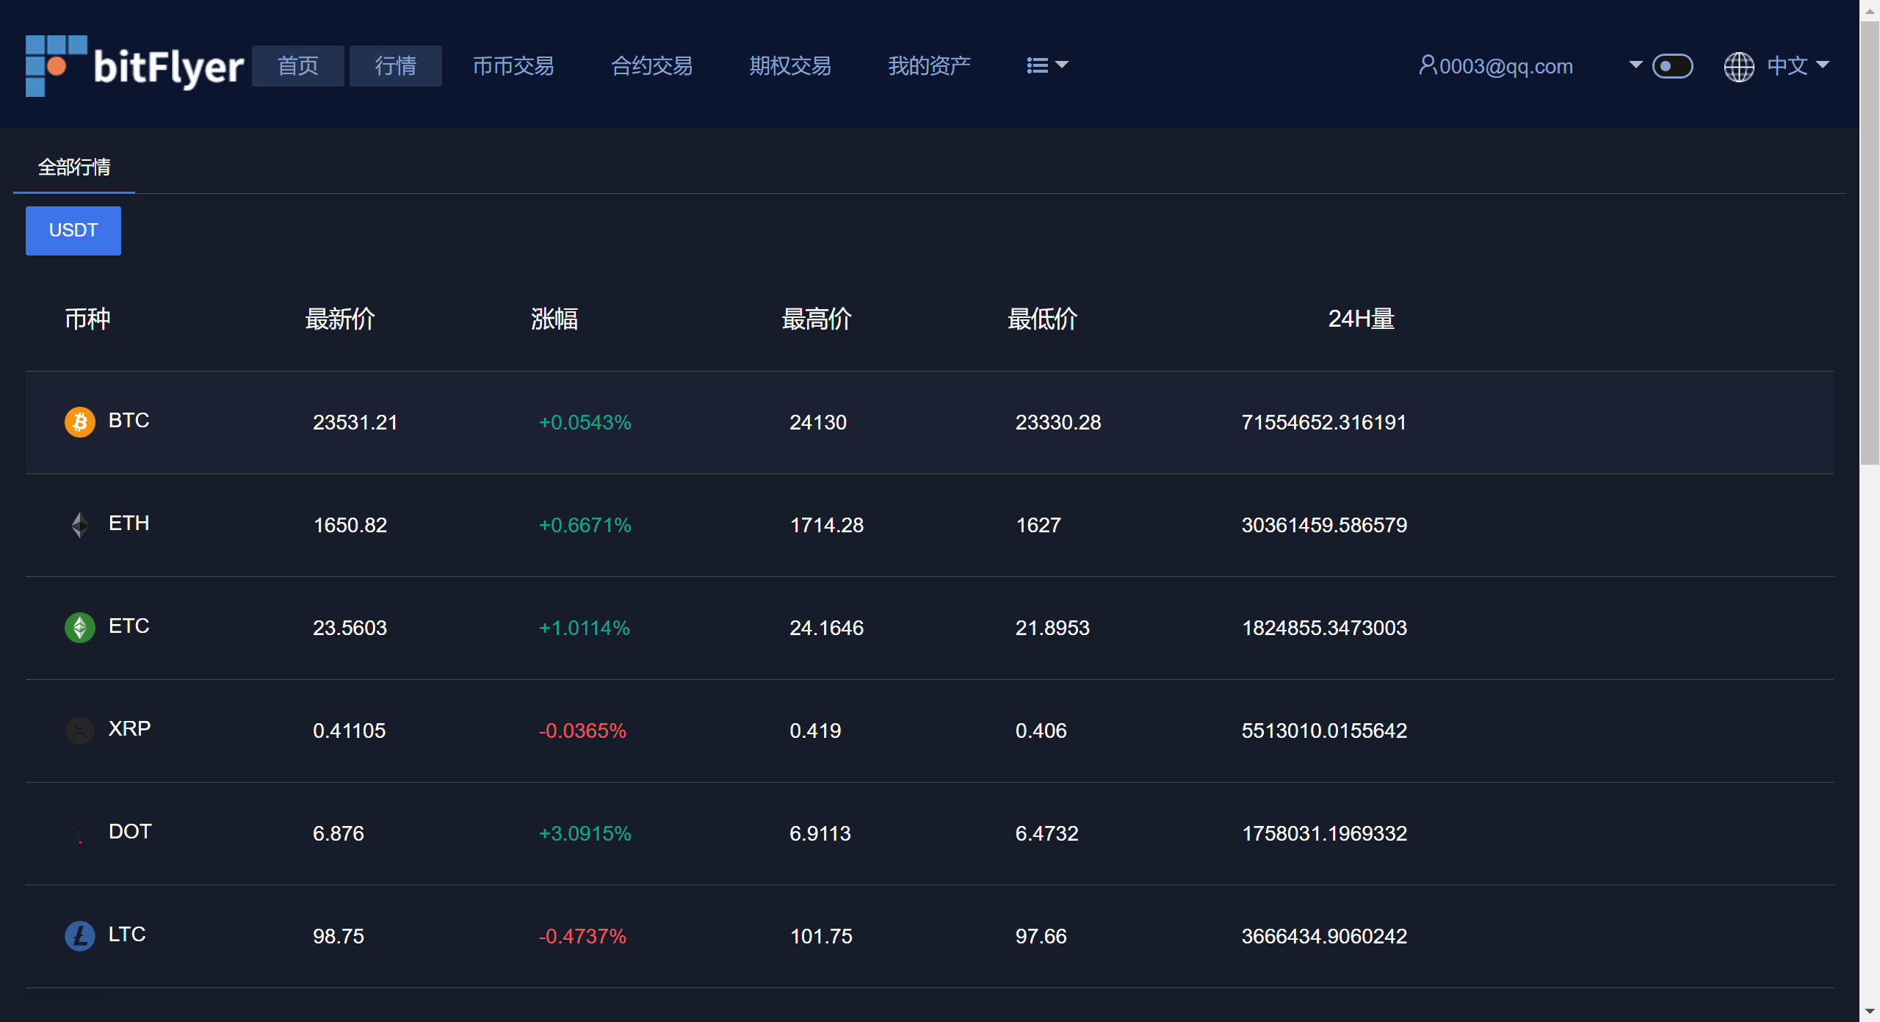Click the globe language icon
Image resolution: width=1880 pixels, height=1022 pixels.
click(x=1739, y=66)
